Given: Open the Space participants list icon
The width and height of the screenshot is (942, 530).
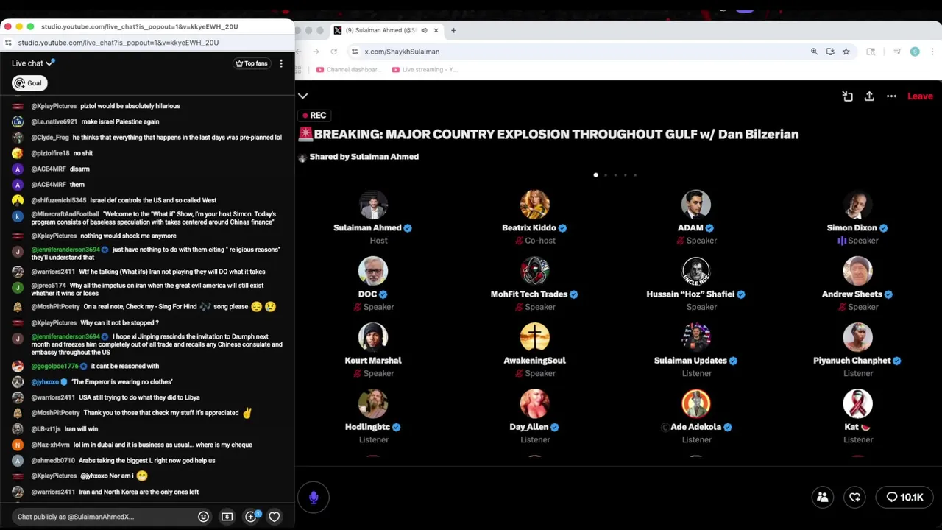Looking at the screenshot, I should click(x=823, y=498).
